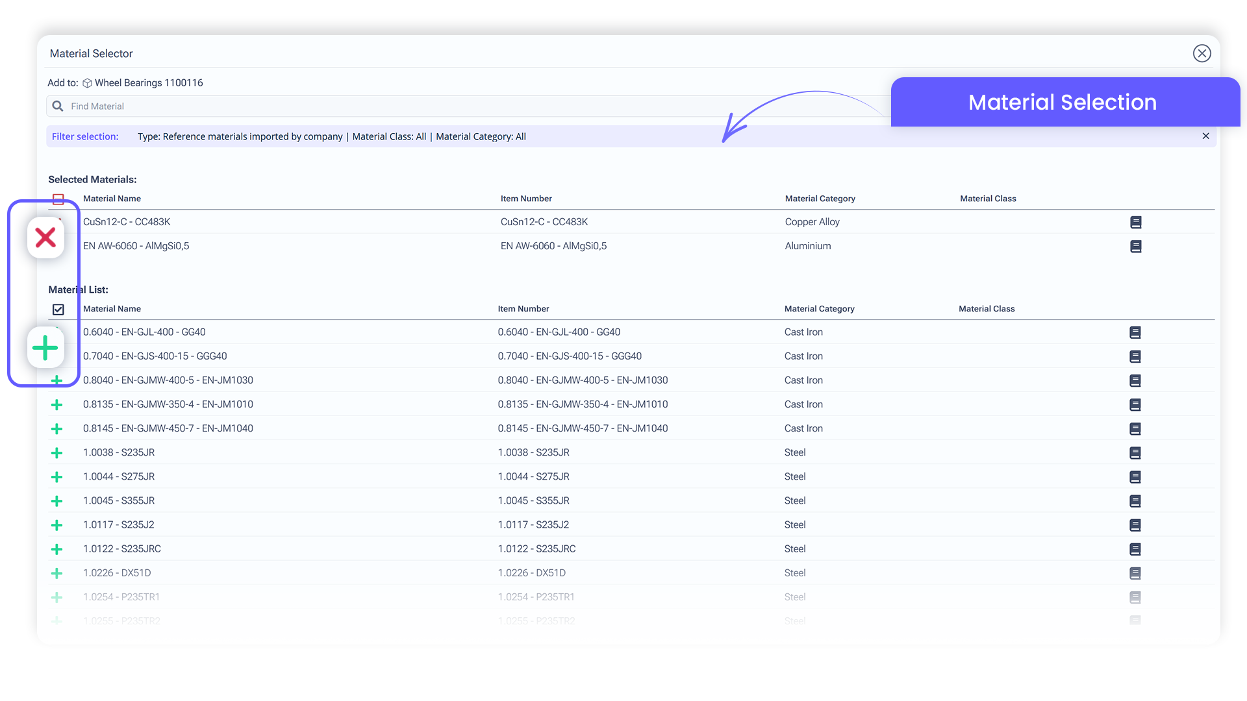Toggle the Material List select-all checkbox
This screenshot has width=1247, height=701.
pyautogui.click(x=59, y=310)
